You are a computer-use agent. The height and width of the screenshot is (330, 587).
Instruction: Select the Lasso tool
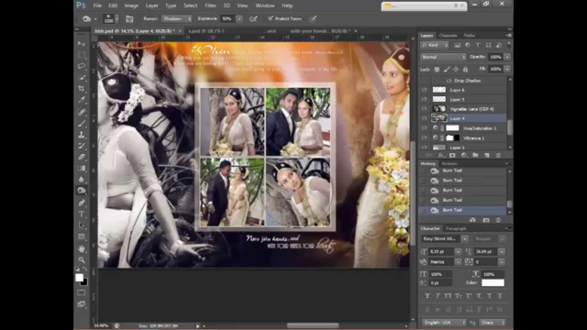[82, 66]
